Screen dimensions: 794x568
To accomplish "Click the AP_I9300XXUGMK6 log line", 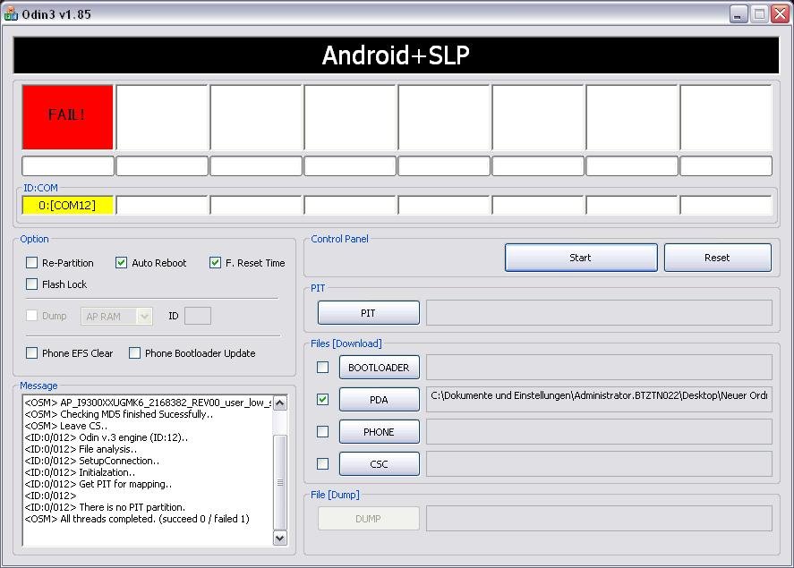I will click(x=148, y=403).
